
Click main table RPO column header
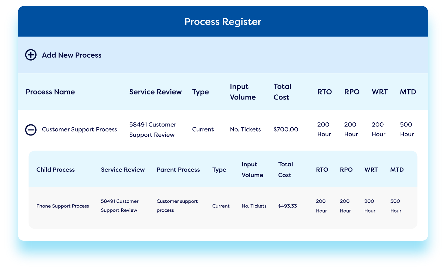pos(352,92)
